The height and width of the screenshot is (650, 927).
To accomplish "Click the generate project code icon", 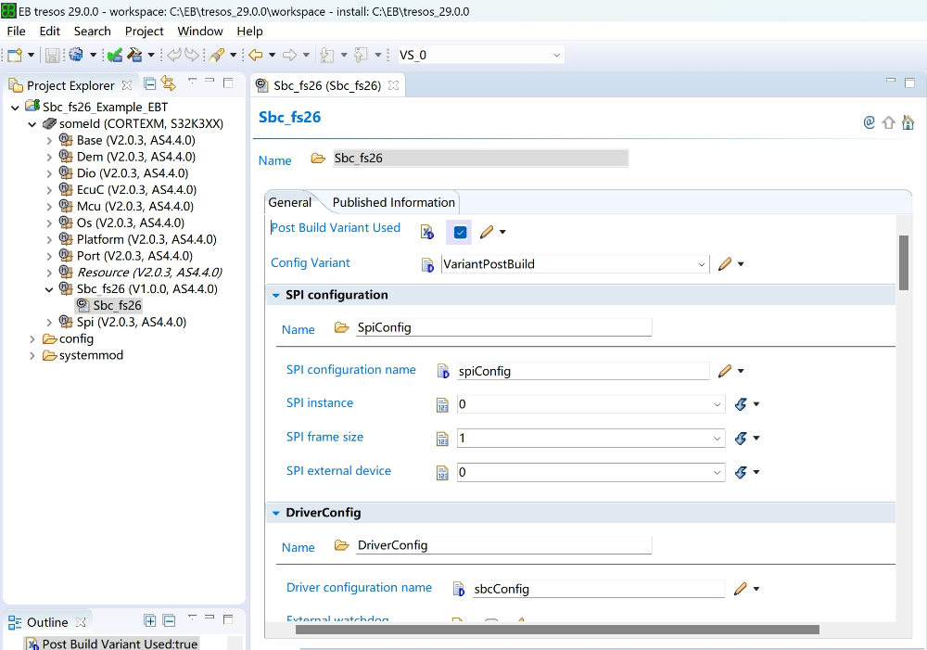I will click(135, 56).
